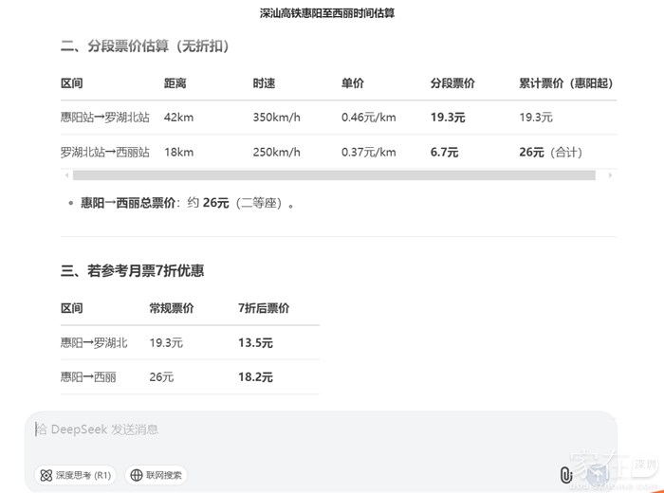This screenshot has height=493, width=664.
Task: Click the 分段票价 column header
Action: pos(452,83)
